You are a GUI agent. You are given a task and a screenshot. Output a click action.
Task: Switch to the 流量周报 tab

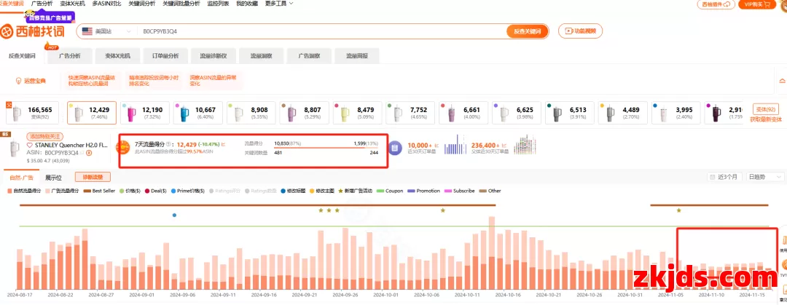pyautogui.click(x=357, y=56)
